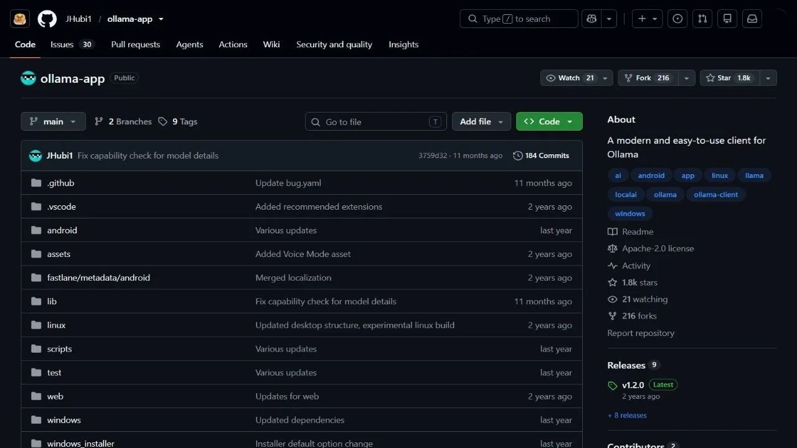Open the GitHub homepage logo
This screenshot has width=797, height=448.
[47, 19]
